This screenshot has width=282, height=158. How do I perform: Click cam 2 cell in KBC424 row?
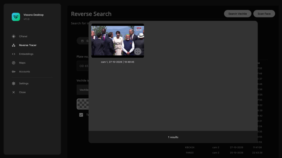click(x=216, y=148)
